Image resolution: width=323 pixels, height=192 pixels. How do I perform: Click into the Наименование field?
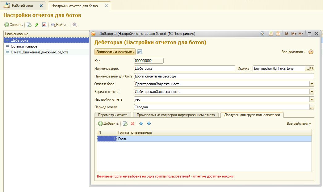pos(184,69)
